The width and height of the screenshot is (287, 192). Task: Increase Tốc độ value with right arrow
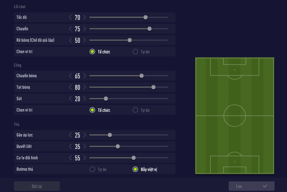84,17
